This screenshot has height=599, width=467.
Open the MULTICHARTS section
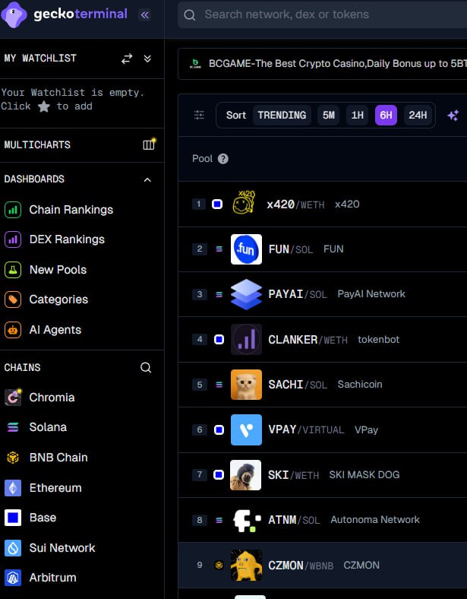(x=37, y=144)
